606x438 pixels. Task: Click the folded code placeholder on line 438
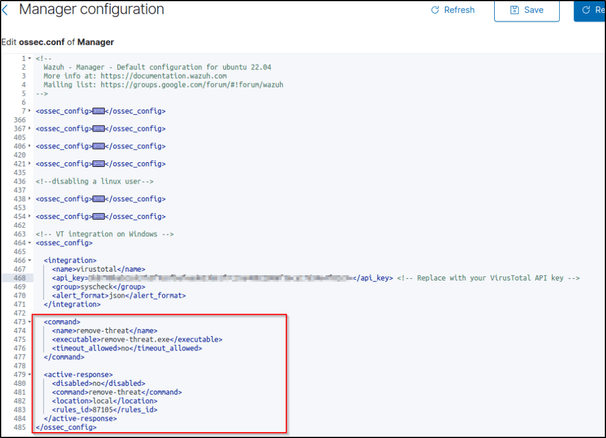(x=98, y=199)
